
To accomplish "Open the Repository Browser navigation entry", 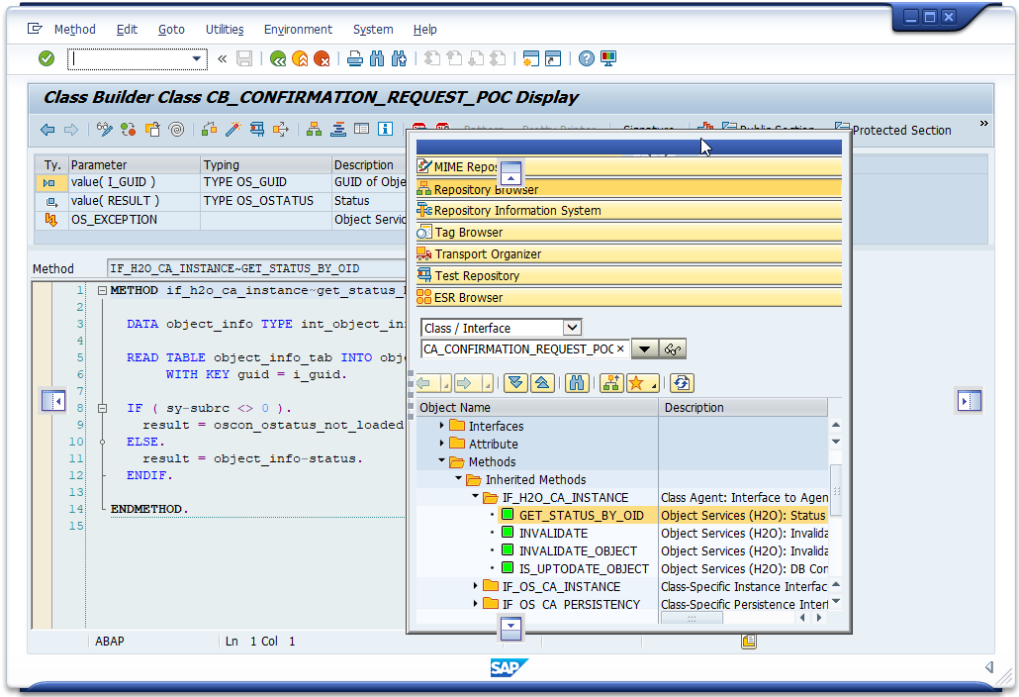I will [629, 189].
